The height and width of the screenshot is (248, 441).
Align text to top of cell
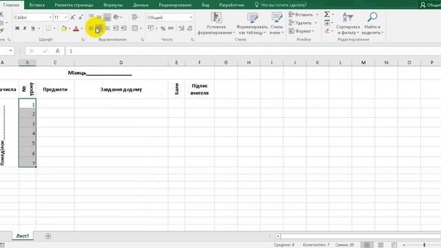[x=92, y=17]
